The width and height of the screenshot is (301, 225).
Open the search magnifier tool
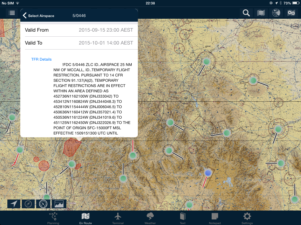tap(246, 13)
